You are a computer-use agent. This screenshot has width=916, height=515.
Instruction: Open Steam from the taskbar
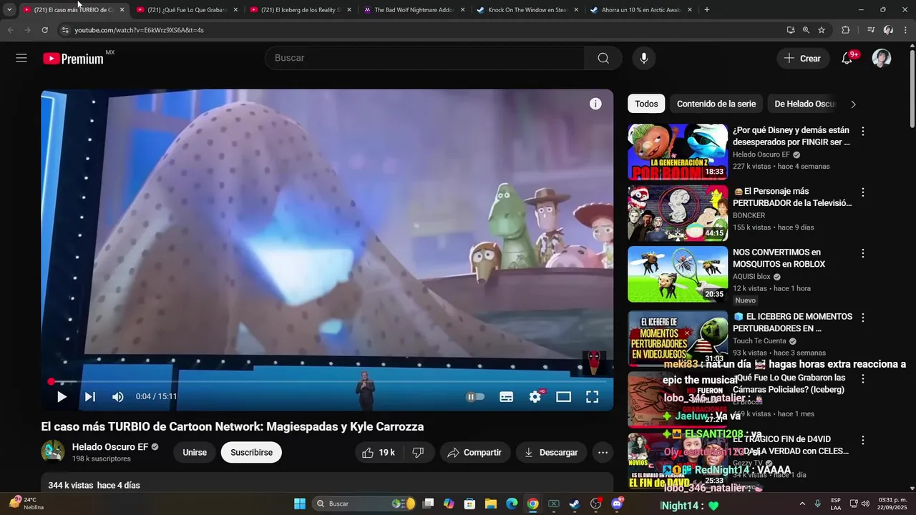tap(575, 504)
